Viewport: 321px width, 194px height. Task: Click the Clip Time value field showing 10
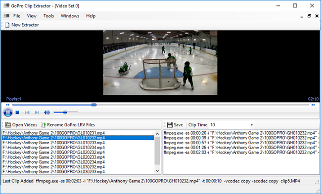[229, 125]
